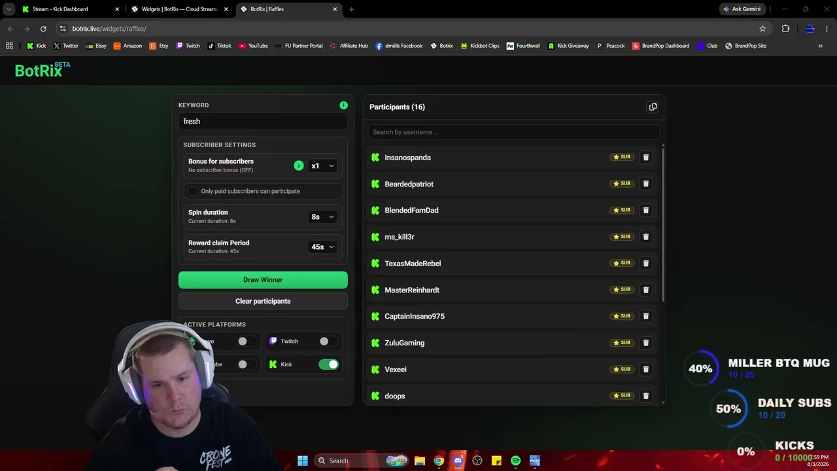
Task: Open the Twitch bookmark
Action: [x=188, y=46]
